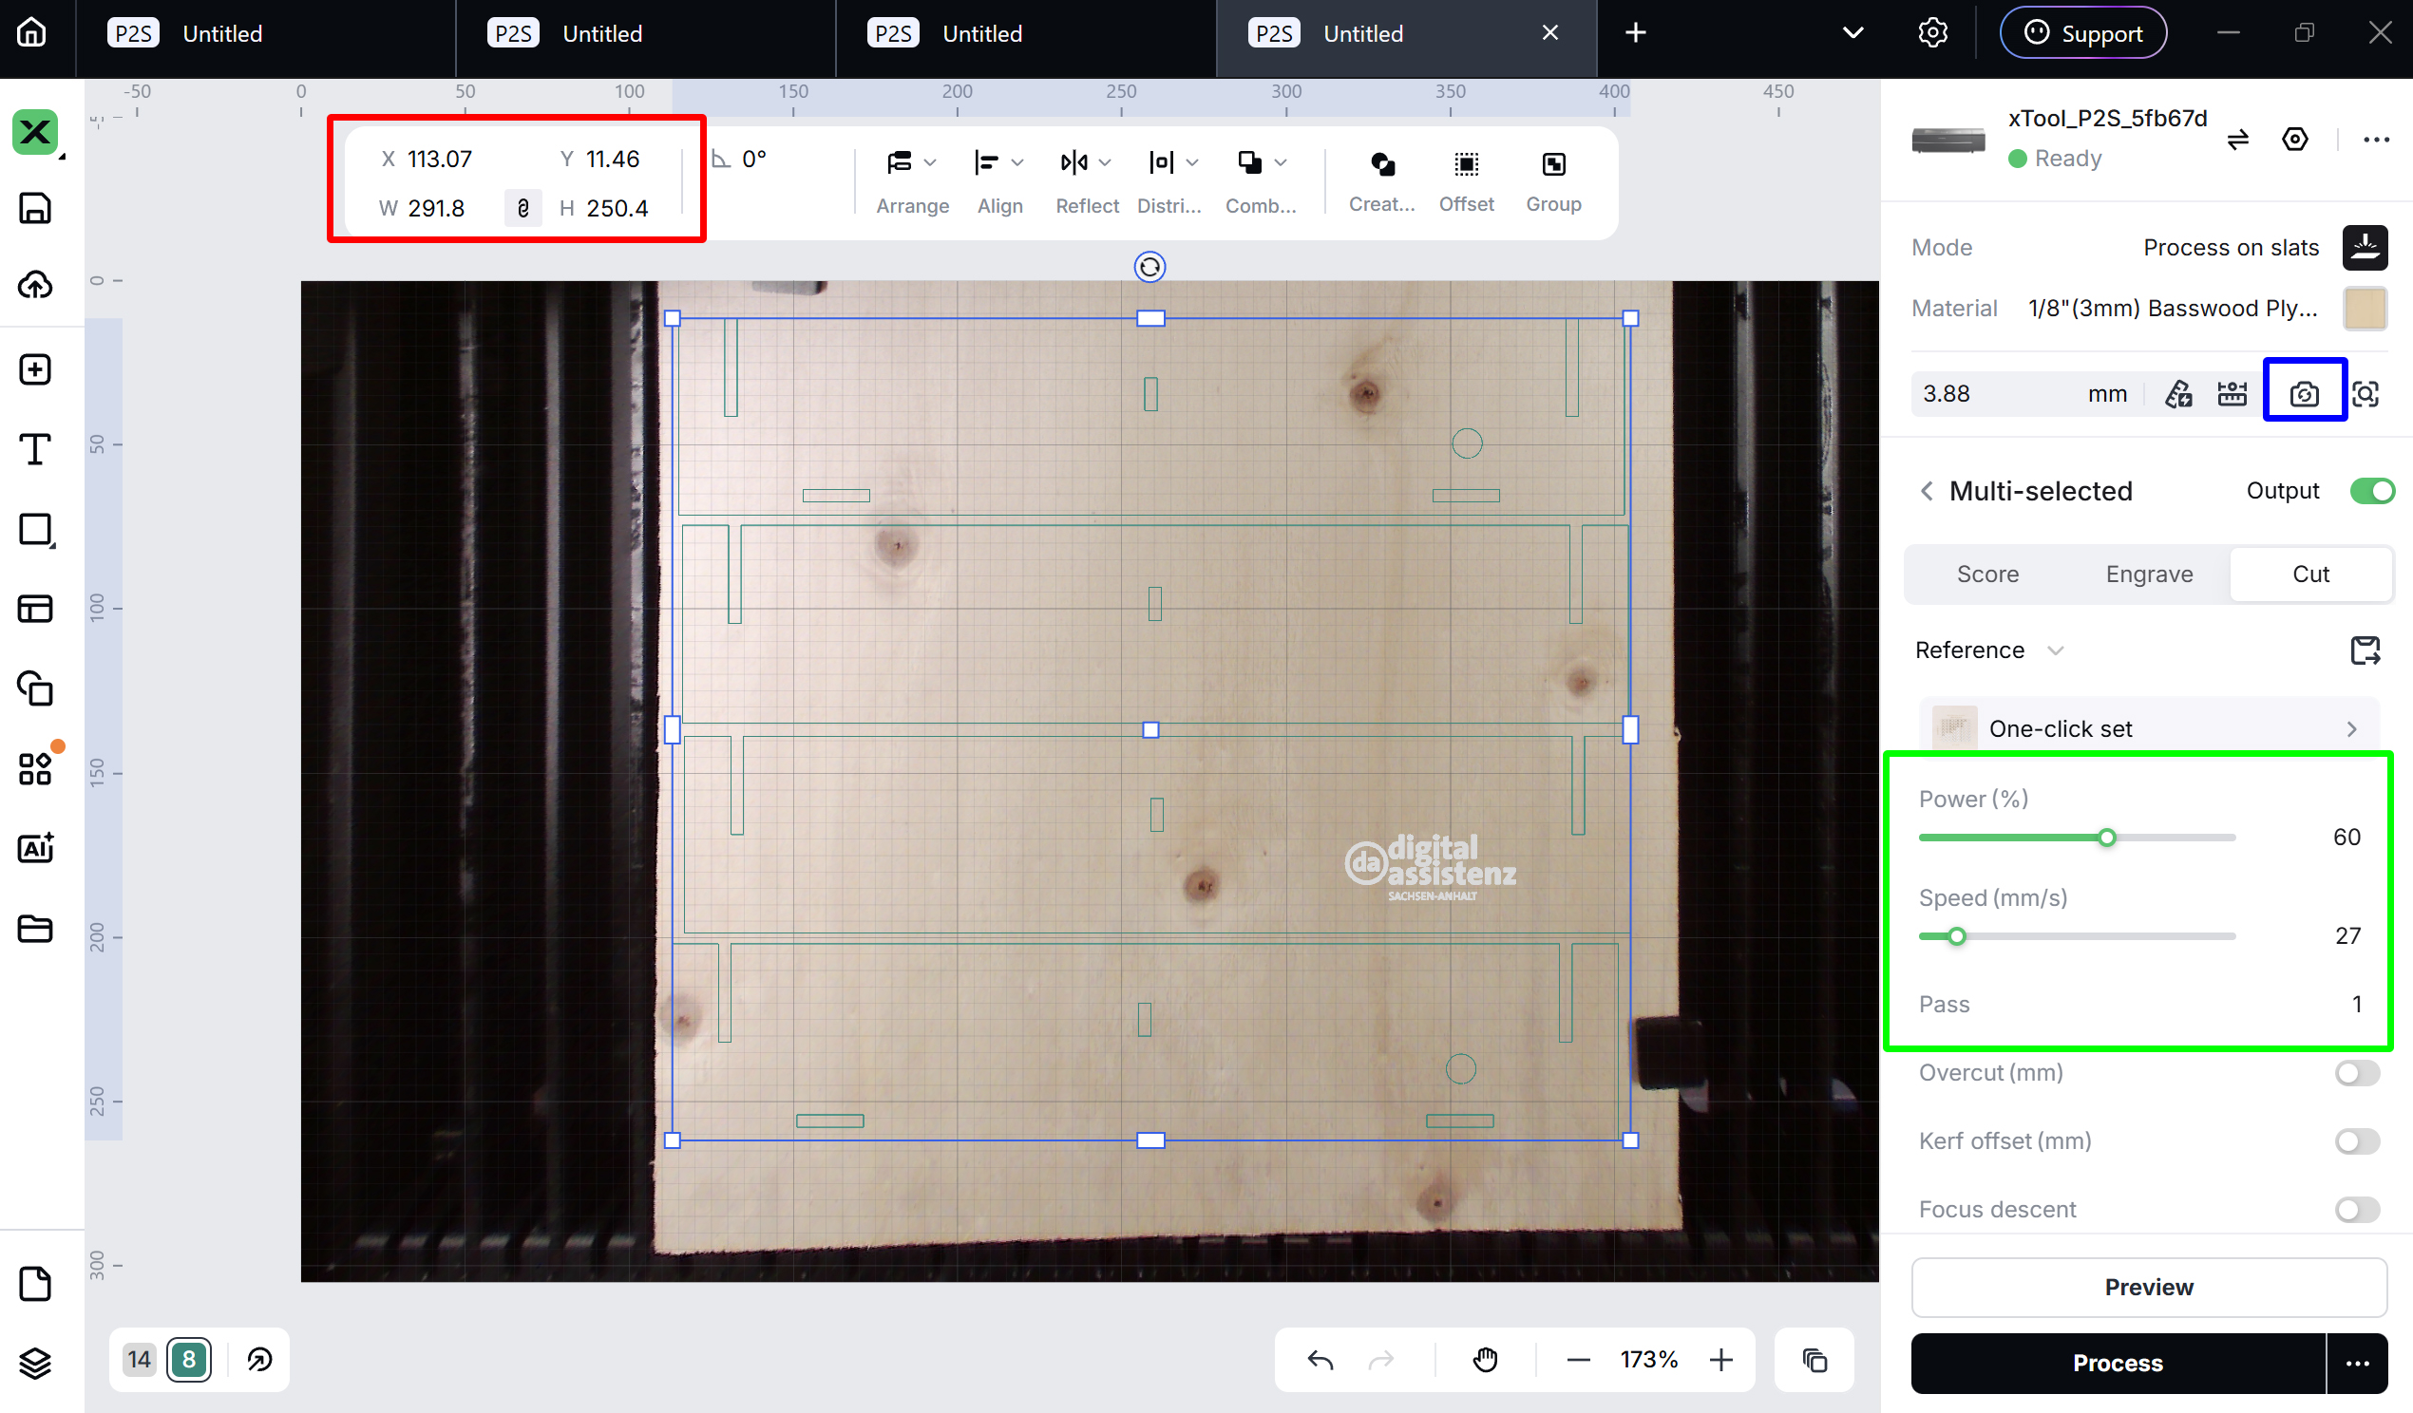The width and height of the screenshot is (2413, 1413).
Task: Open the settings gear in title bar
Action: tap(1932, 32)
